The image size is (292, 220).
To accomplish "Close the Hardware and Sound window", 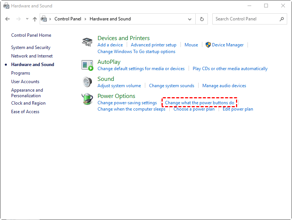I will click(x=283, y=6).
